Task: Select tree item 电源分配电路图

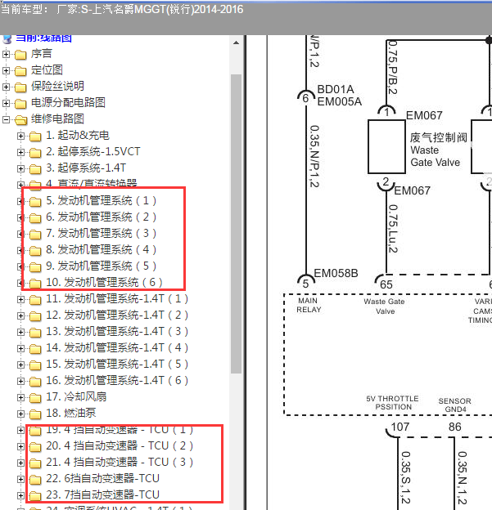Action: (x=68, y=102)
